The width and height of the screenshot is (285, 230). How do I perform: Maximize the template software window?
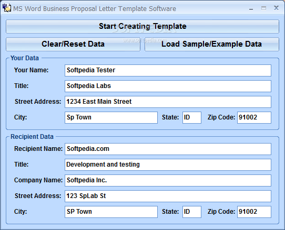coord(264,8)
